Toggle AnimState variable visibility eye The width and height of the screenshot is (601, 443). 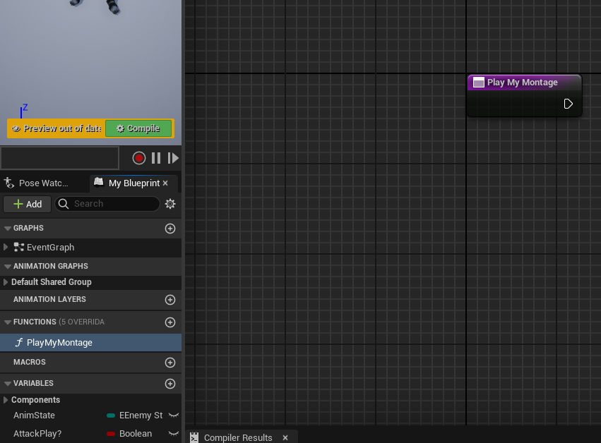(174, 415)
